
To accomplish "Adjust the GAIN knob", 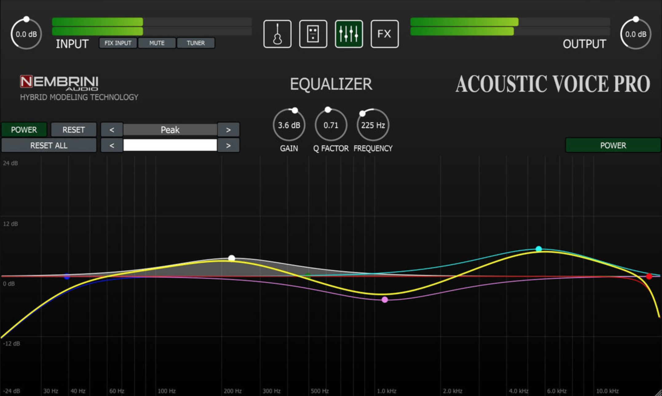I will pos(288,125).
